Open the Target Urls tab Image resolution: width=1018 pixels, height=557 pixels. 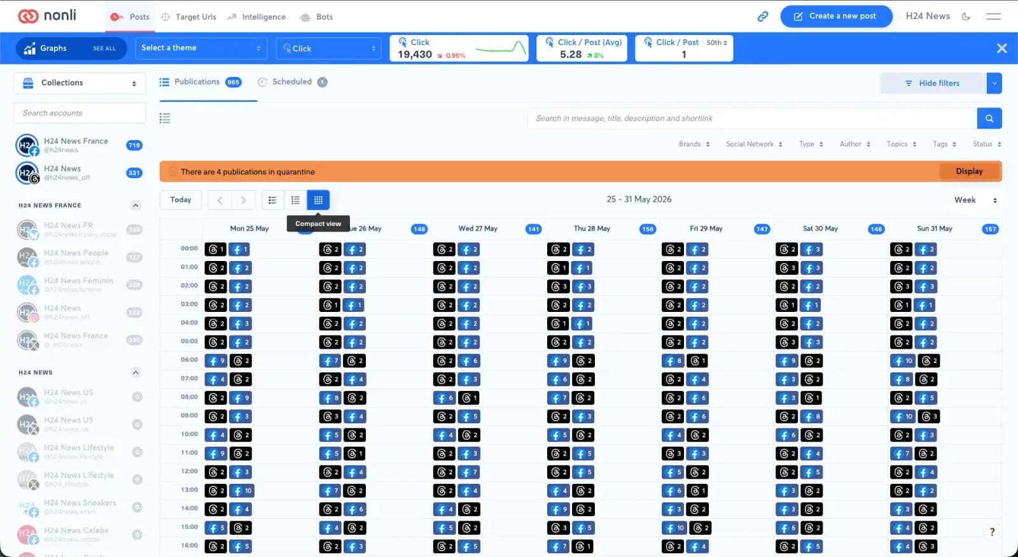[x=189, y=17]
